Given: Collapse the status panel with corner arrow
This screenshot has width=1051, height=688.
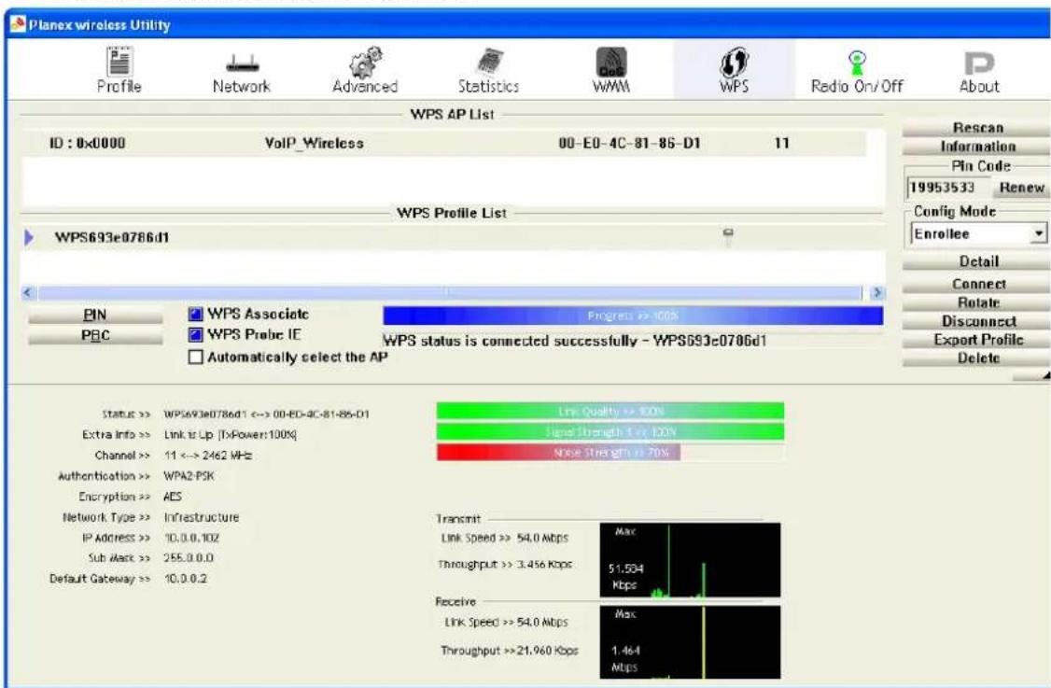Looking at the screenshot, I should (x=1045, y=376).
